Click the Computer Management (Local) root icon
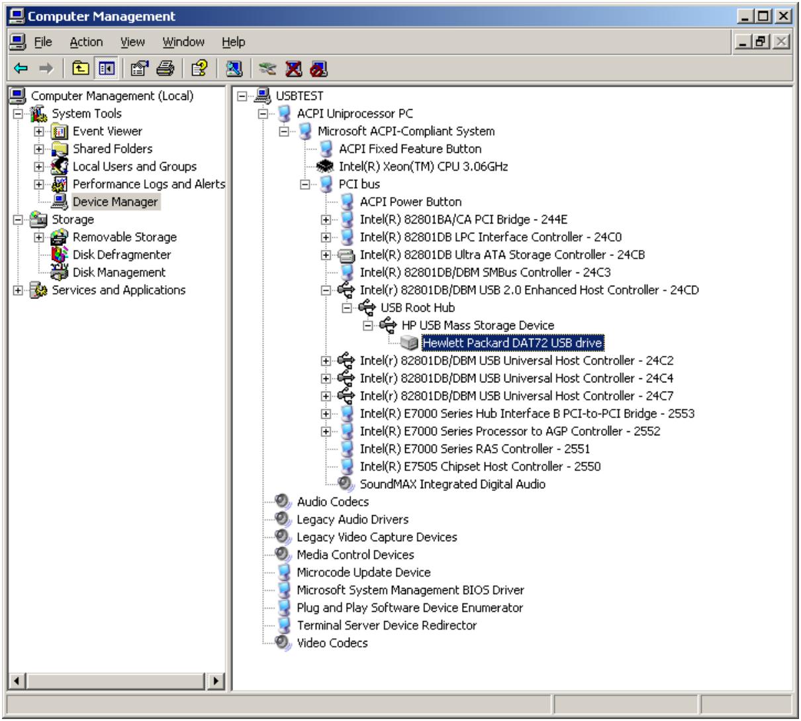Screen dimensions: 801x721 tap(18, 96)
